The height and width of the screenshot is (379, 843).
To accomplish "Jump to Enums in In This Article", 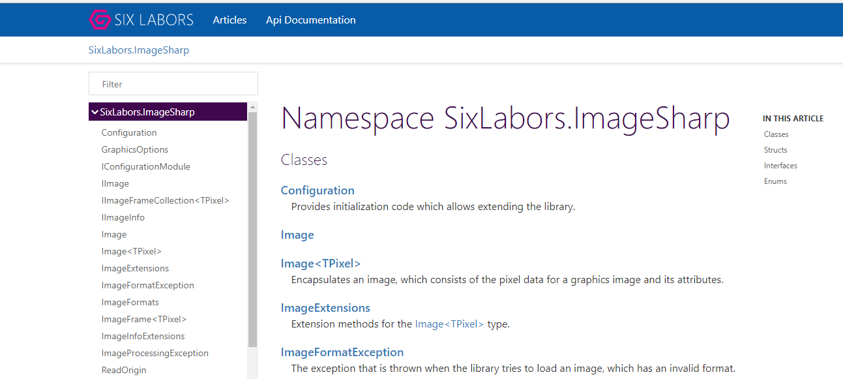I will pos(776,181).
